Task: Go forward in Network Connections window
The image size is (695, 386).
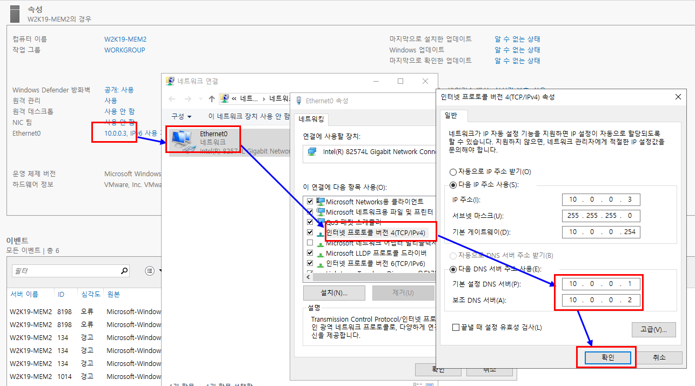Action: click(188, 99)
